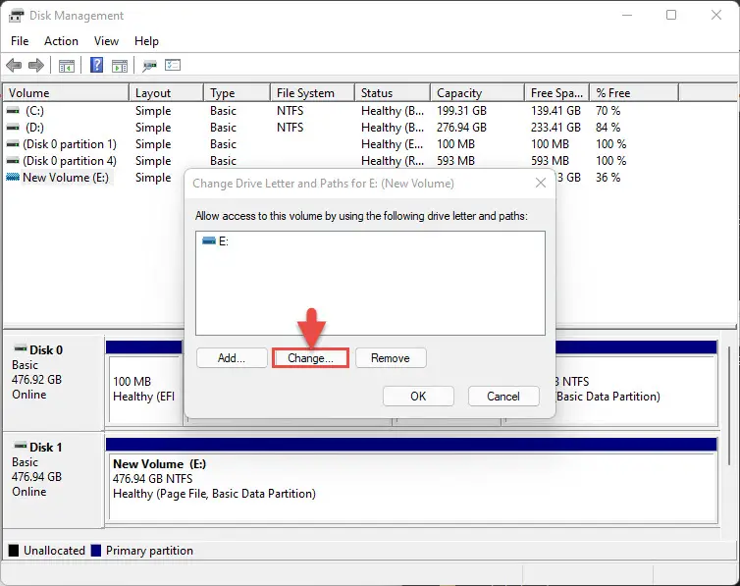The height and width of the screenshot is (586, 740).
Task: Click the Add... button in dialog
Action: pos(232,358)
